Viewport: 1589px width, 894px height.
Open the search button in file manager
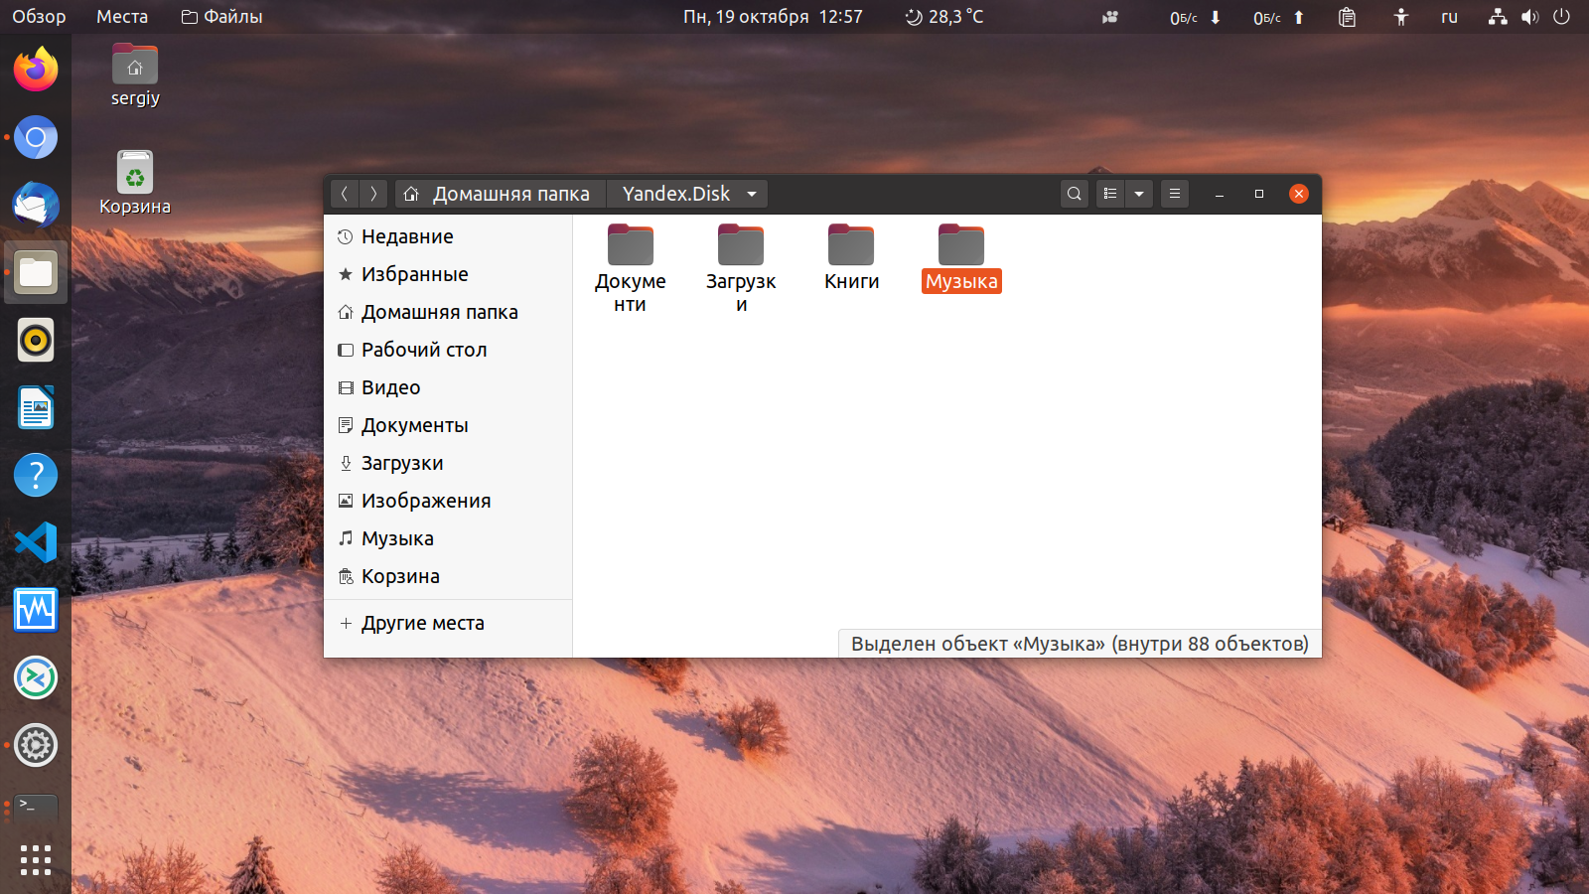click(1074, 194)
